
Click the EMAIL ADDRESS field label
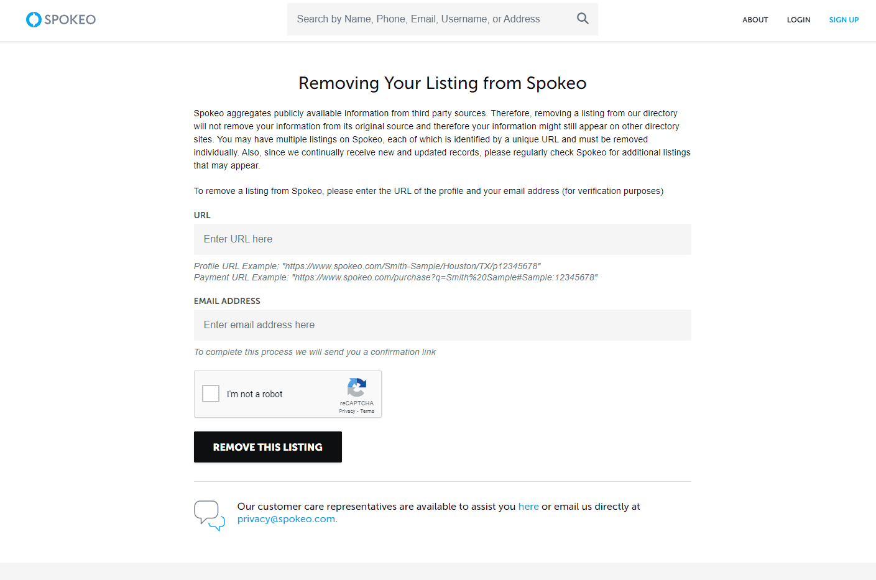coord(227,301)
